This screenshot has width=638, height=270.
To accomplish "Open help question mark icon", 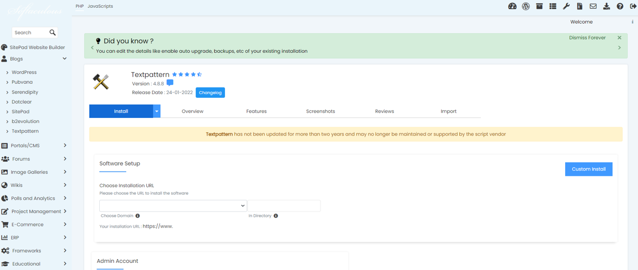I will 620,6.
